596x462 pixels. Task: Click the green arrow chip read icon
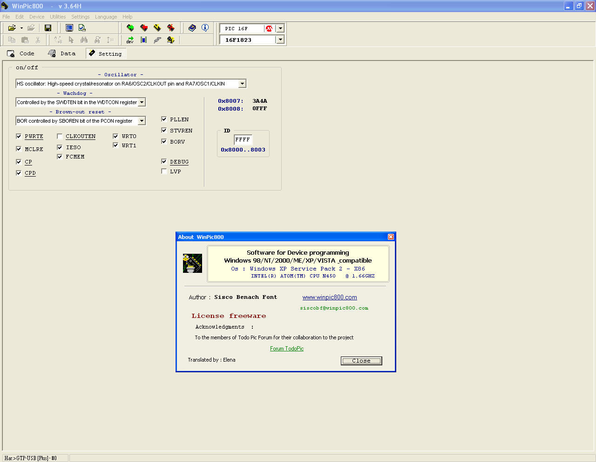[130, 28]
